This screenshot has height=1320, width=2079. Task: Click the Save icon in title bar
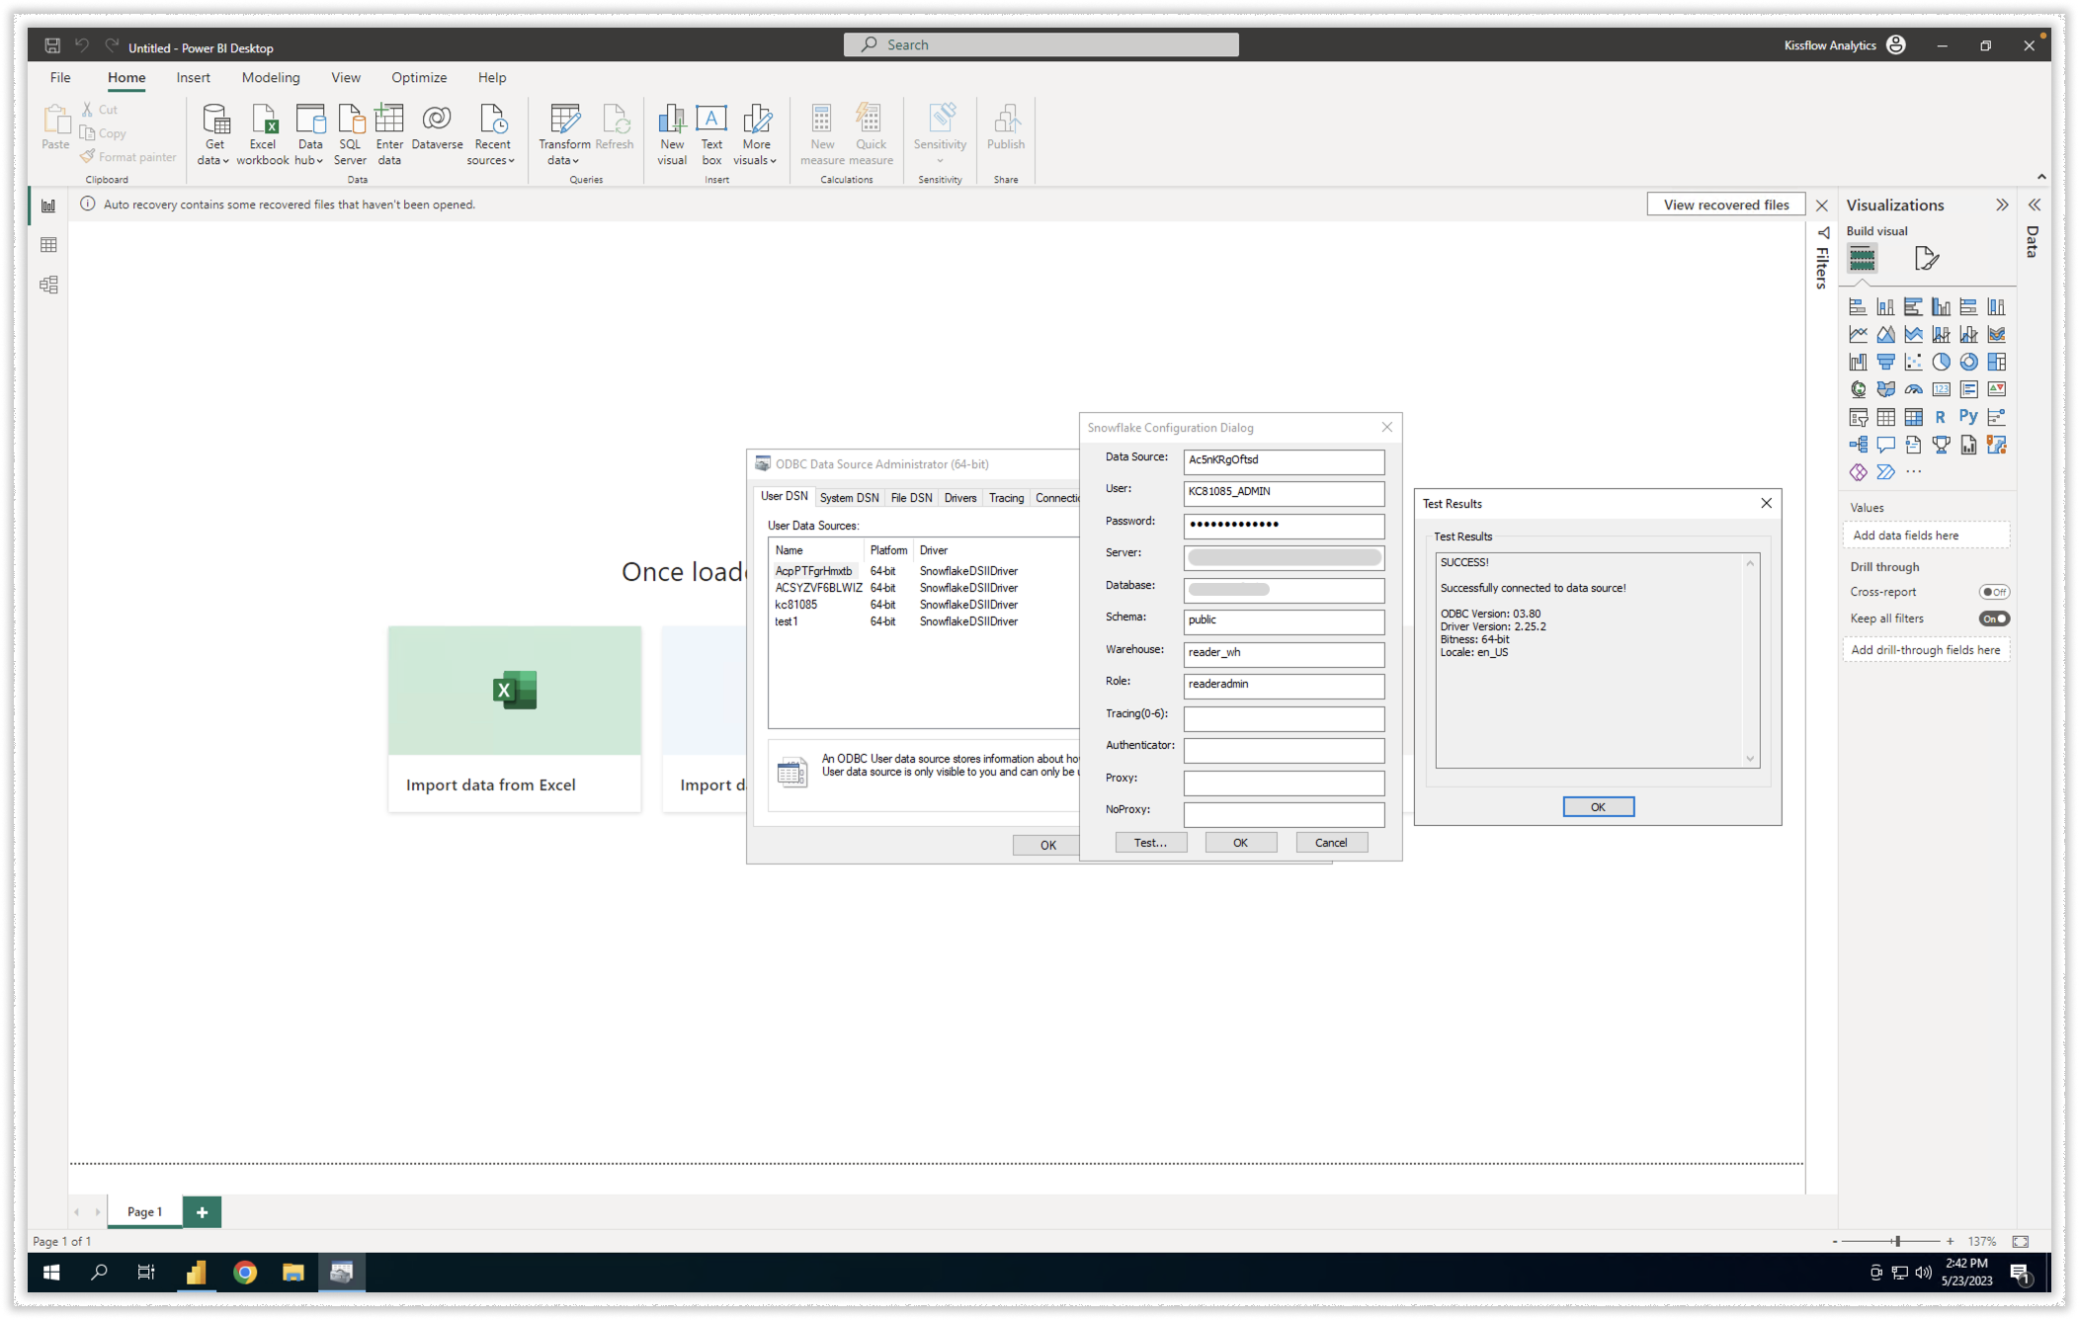tap(52, 45)
